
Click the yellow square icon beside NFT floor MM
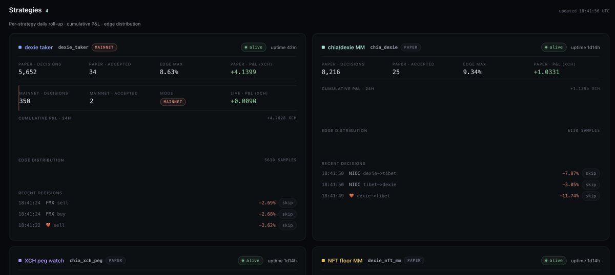coord(323,261)
